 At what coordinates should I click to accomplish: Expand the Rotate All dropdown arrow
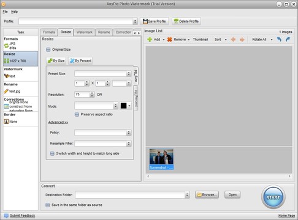pos(272,40)
